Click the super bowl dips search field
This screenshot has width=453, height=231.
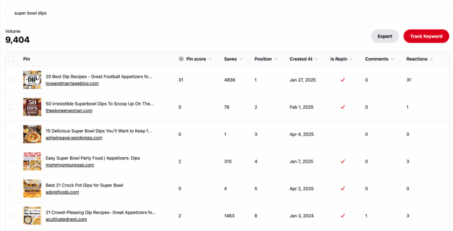click(227, 13)
